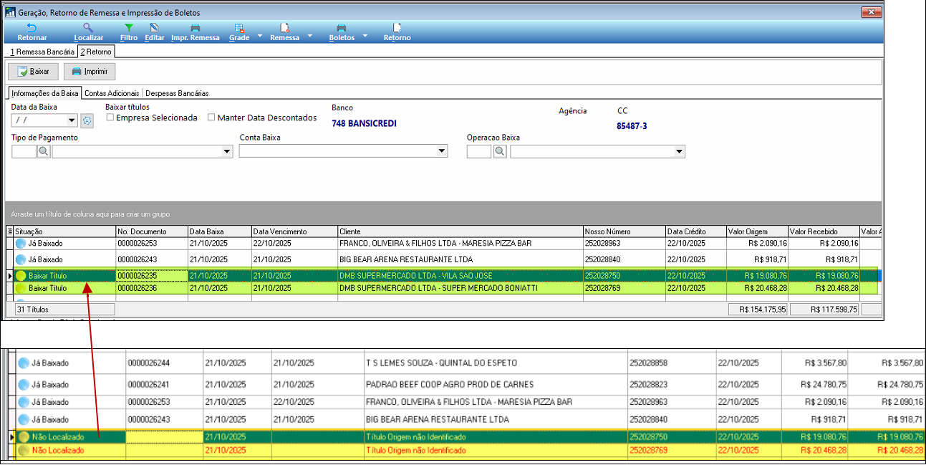Image resolution: width=926 pixels, height=465 pixels.
Task: Open the Conta Baixa dropdown
Action: 442,151
